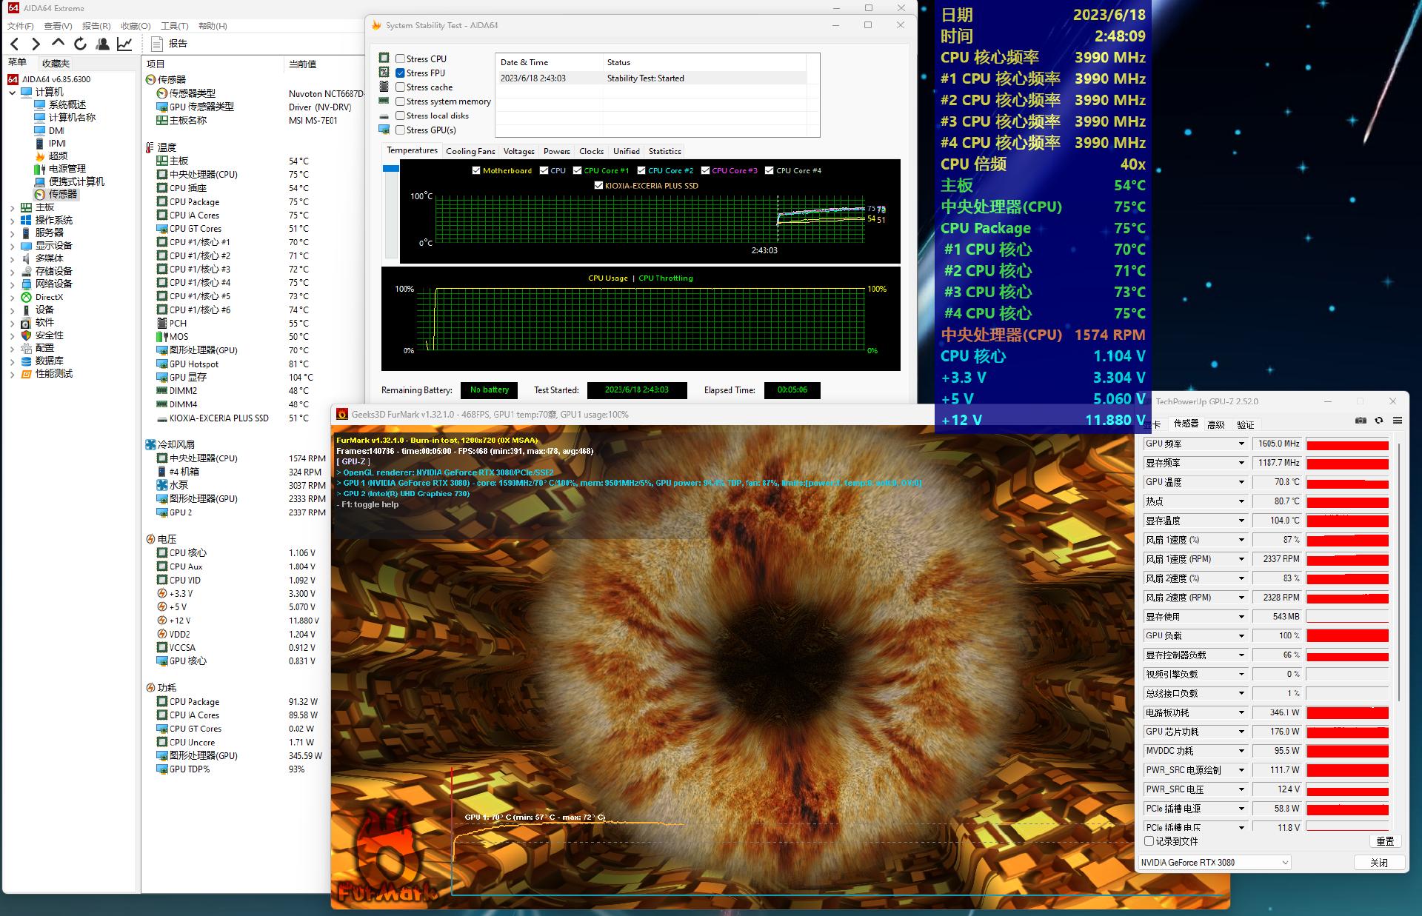Screen dimensions: 1422x916
Task: Click the AIDA64 back navigation arrow
Action: point(15,44)
